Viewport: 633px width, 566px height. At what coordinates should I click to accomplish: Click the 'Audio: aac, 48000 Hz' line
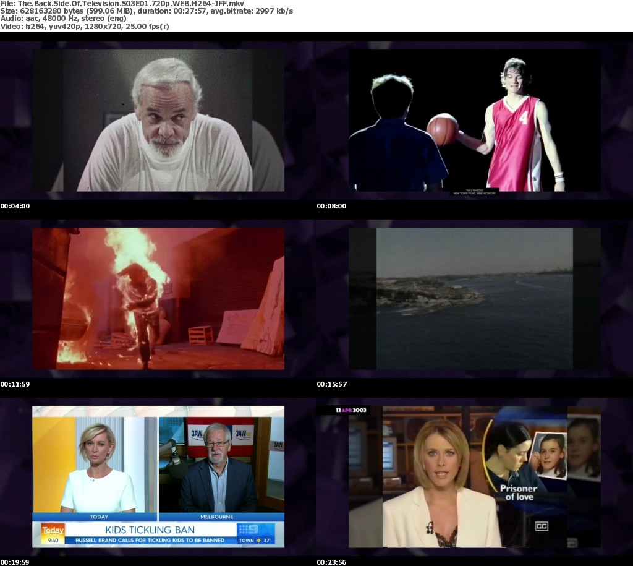click(x=64, y=19)
